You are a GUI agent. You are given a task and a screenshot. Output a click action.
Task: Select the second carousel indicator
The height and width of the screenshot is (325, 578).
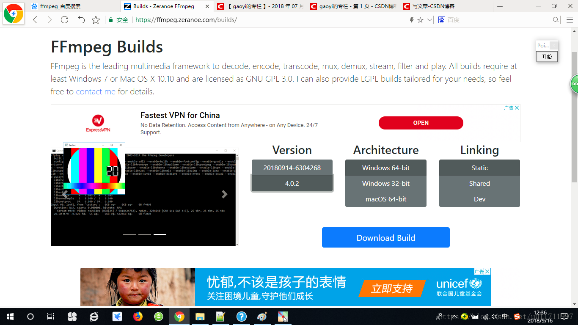coord(145,234)
